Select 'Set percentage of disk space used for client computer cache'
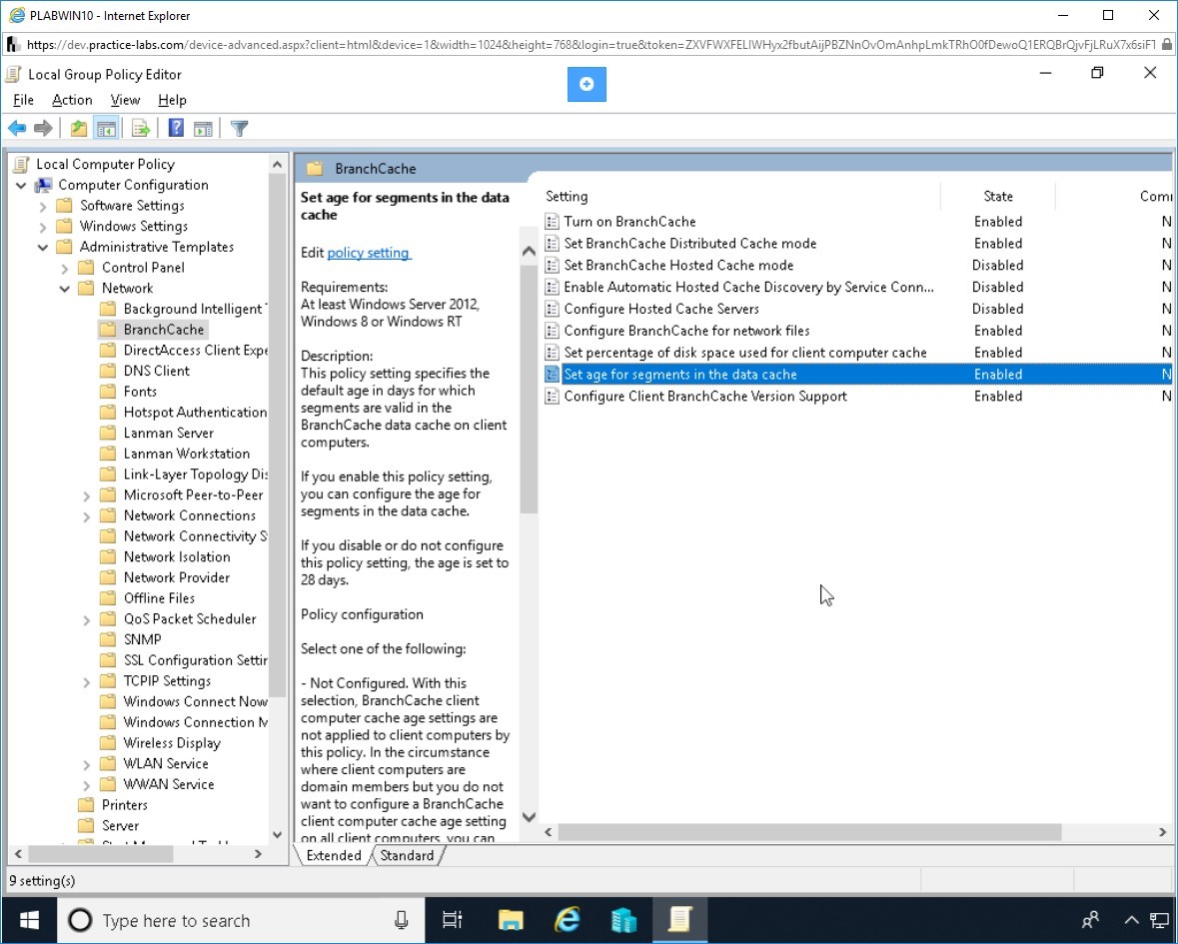This screenshot has height=944, width=1178. pos(745,353)
